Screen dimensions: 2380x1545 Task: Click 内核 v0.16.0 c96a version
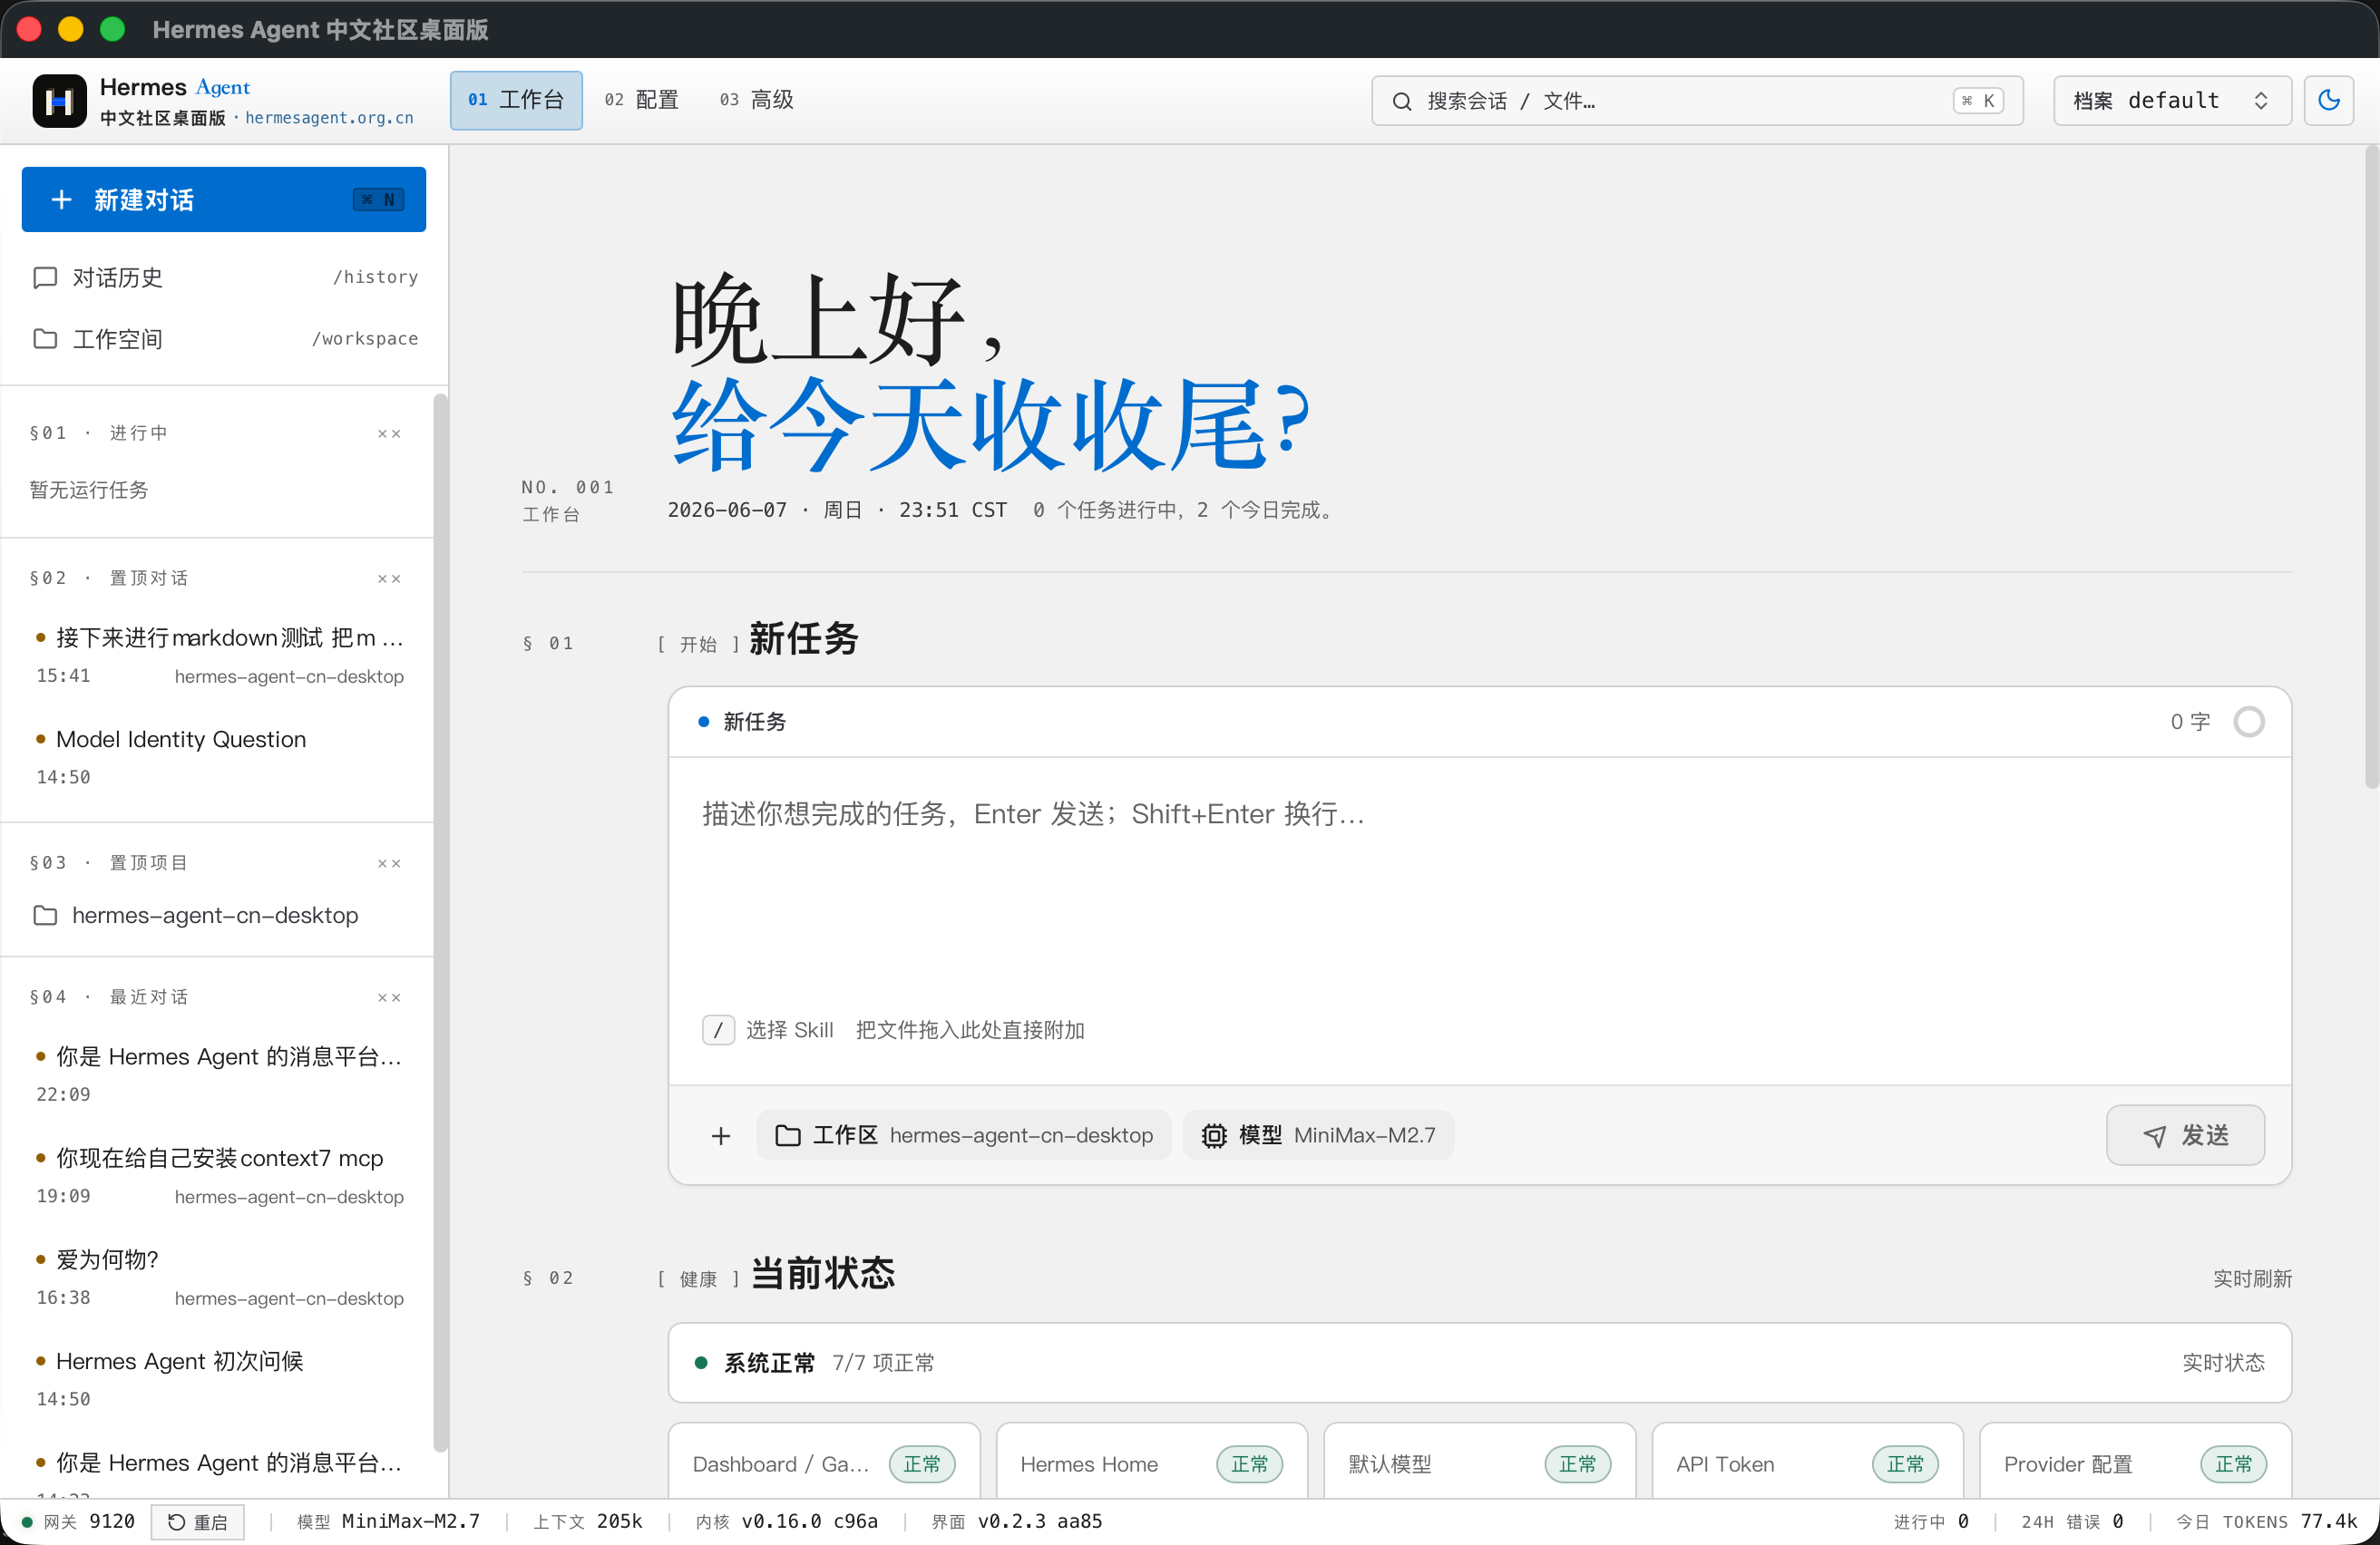786,1521
